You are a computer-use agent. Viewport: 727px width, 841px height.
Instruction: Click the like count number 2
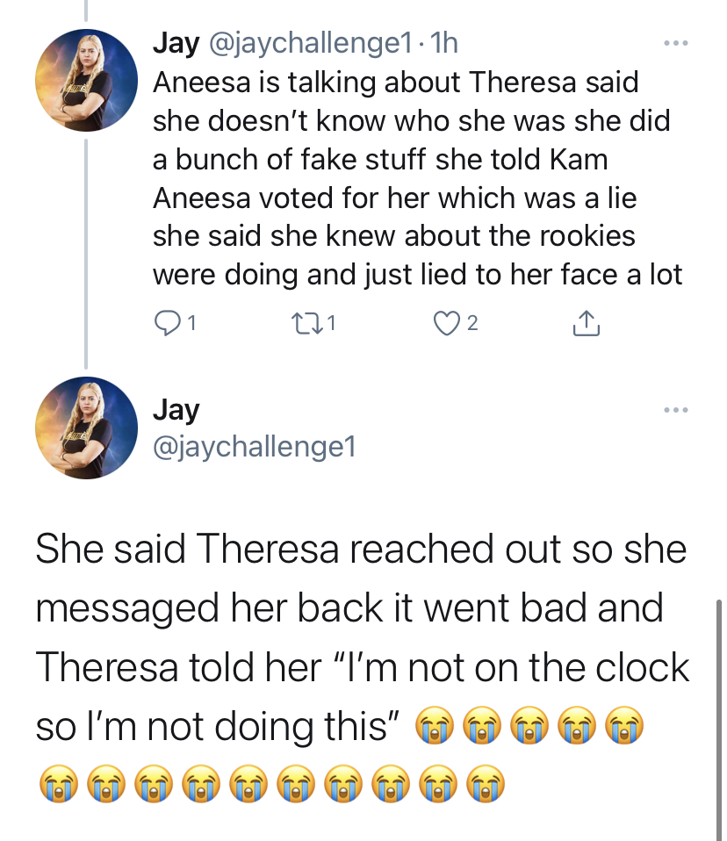click(x=471, y=323)
